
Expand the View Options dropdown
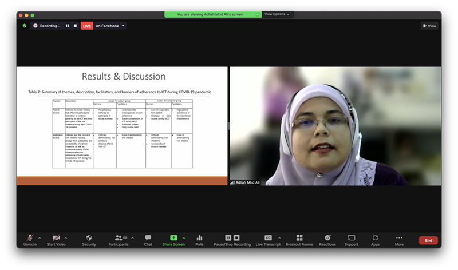277,14
